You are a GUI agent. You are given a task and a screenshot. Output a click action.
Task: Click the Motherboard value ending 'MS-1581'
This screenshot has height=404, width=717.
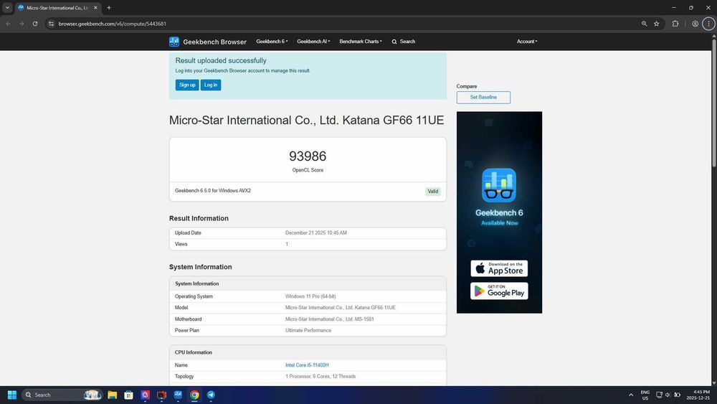point(330,319)
